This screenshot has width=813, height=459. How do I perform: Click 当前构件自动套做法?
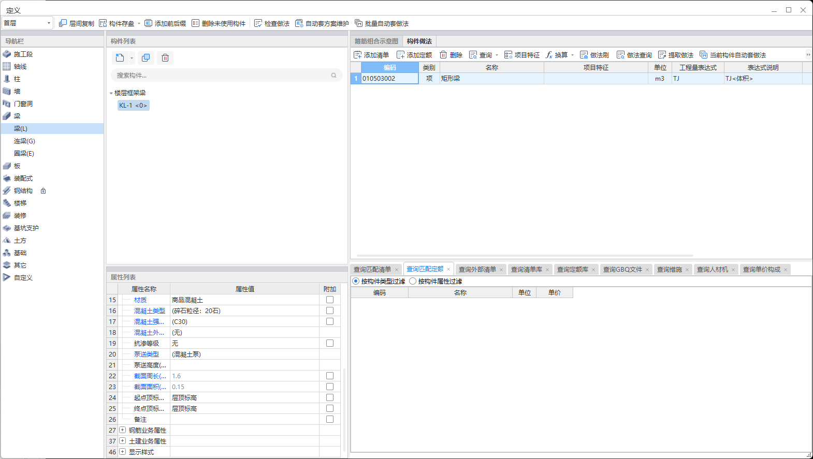(x=733, y=55)
